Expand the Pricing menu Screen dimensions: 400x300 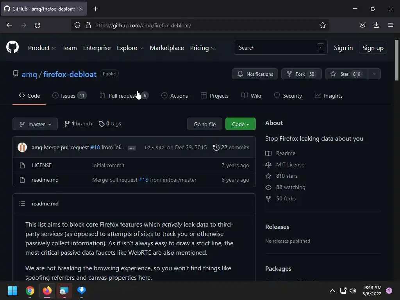[203, 48]
